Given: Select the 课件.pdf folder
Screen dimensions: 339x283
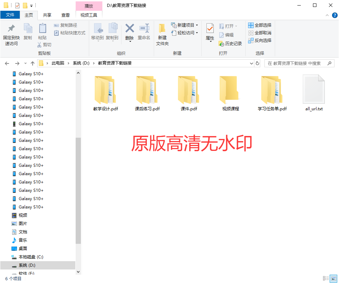Looking at the screenshot, I should pos(189,93).
